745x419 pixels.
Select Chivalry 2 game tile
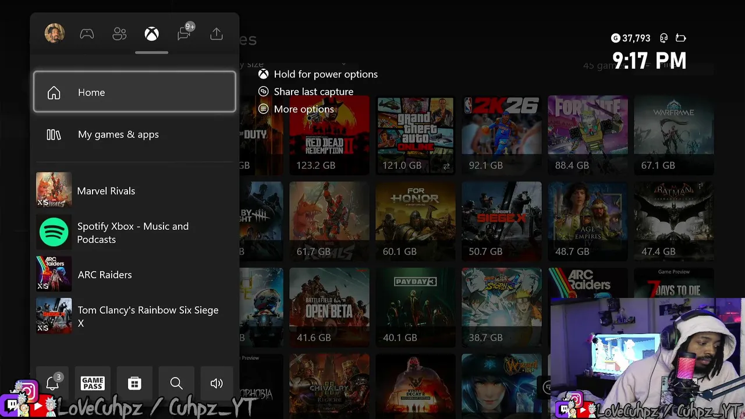click(329, 386)
